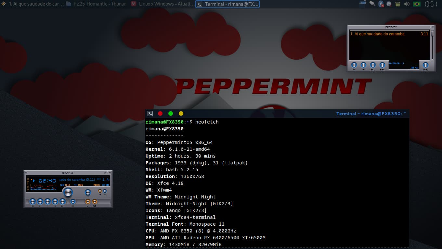This screenshot has width=442, height=249.
Task: Select the Terminal - rimana@FX taskbar button
Action: (x=227, y=4)
